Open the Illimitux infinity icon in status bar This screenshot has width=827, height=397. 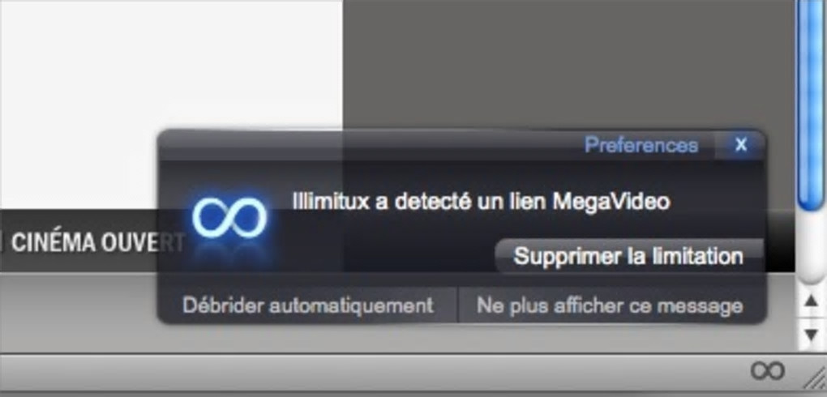click(x=767, y=371)
